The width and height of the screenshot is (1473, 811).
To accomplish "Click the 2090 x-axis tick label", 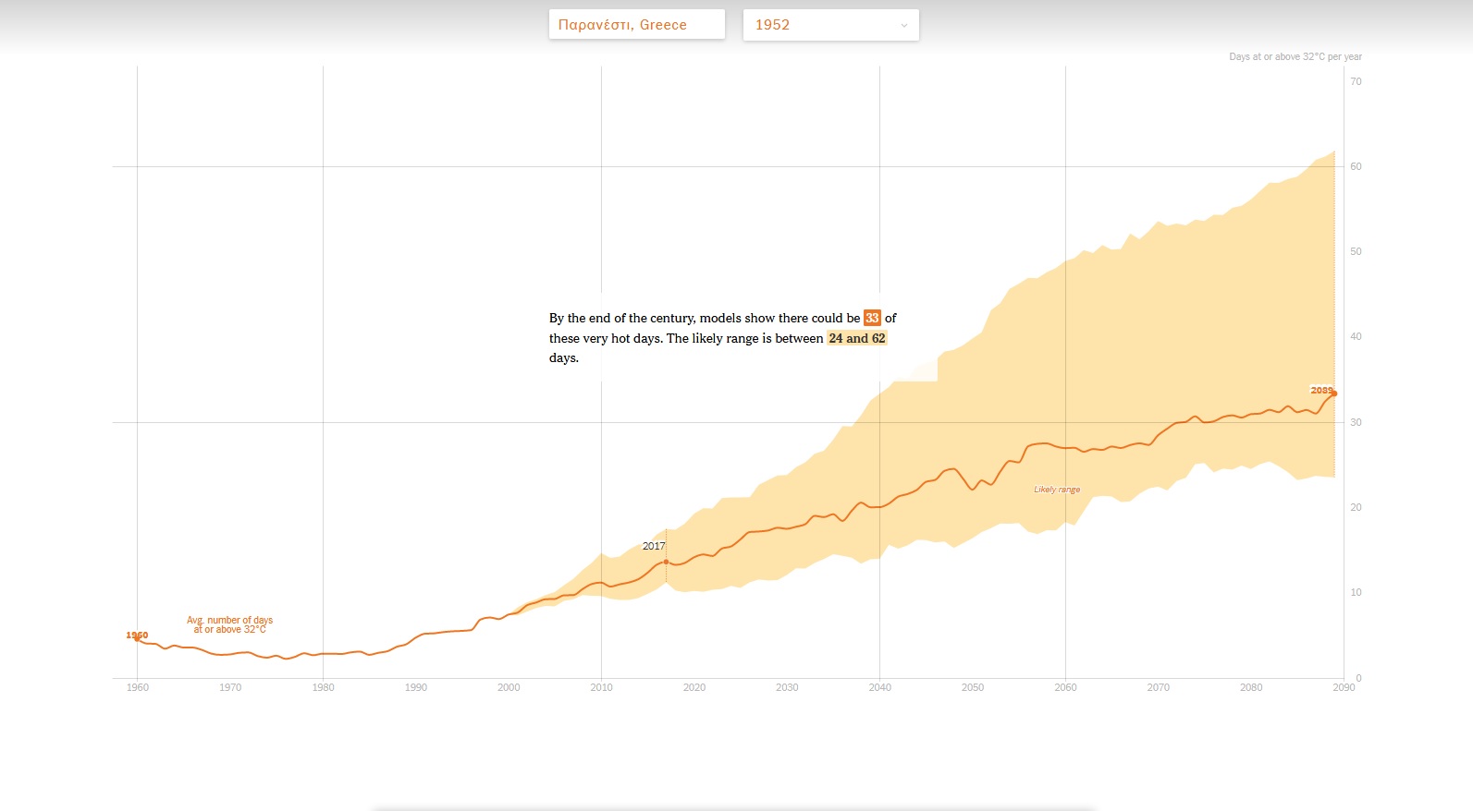I will click(x=1344, y=687).
